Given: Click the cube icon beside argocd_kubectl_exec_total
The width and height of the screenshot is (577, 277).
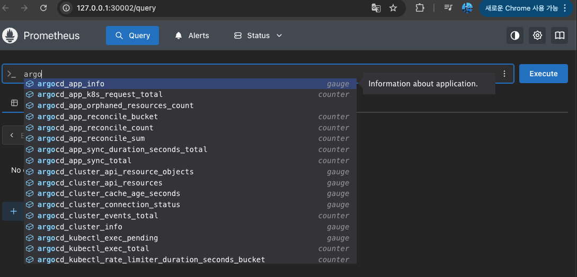Looking at the screenshot, I should [x=30, y=249].
